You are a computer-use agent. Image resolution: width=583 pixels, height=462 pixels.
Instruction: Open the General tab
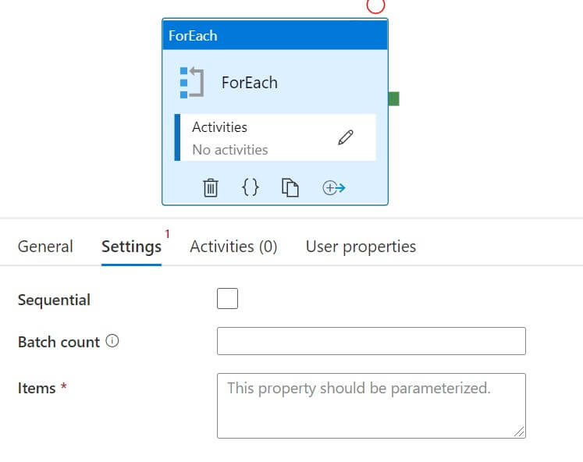tap(45, 247)
